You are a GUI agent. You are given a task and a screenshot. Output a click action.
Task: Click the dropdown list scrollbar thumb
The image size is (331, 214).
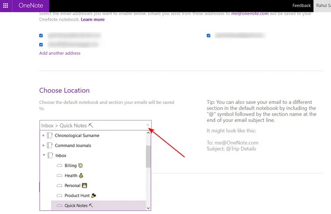click(148, 156)
